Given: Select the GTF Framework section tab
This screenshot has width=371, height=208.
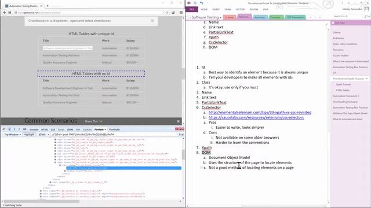Looking at the screenshot, I should tap(295, 17).
